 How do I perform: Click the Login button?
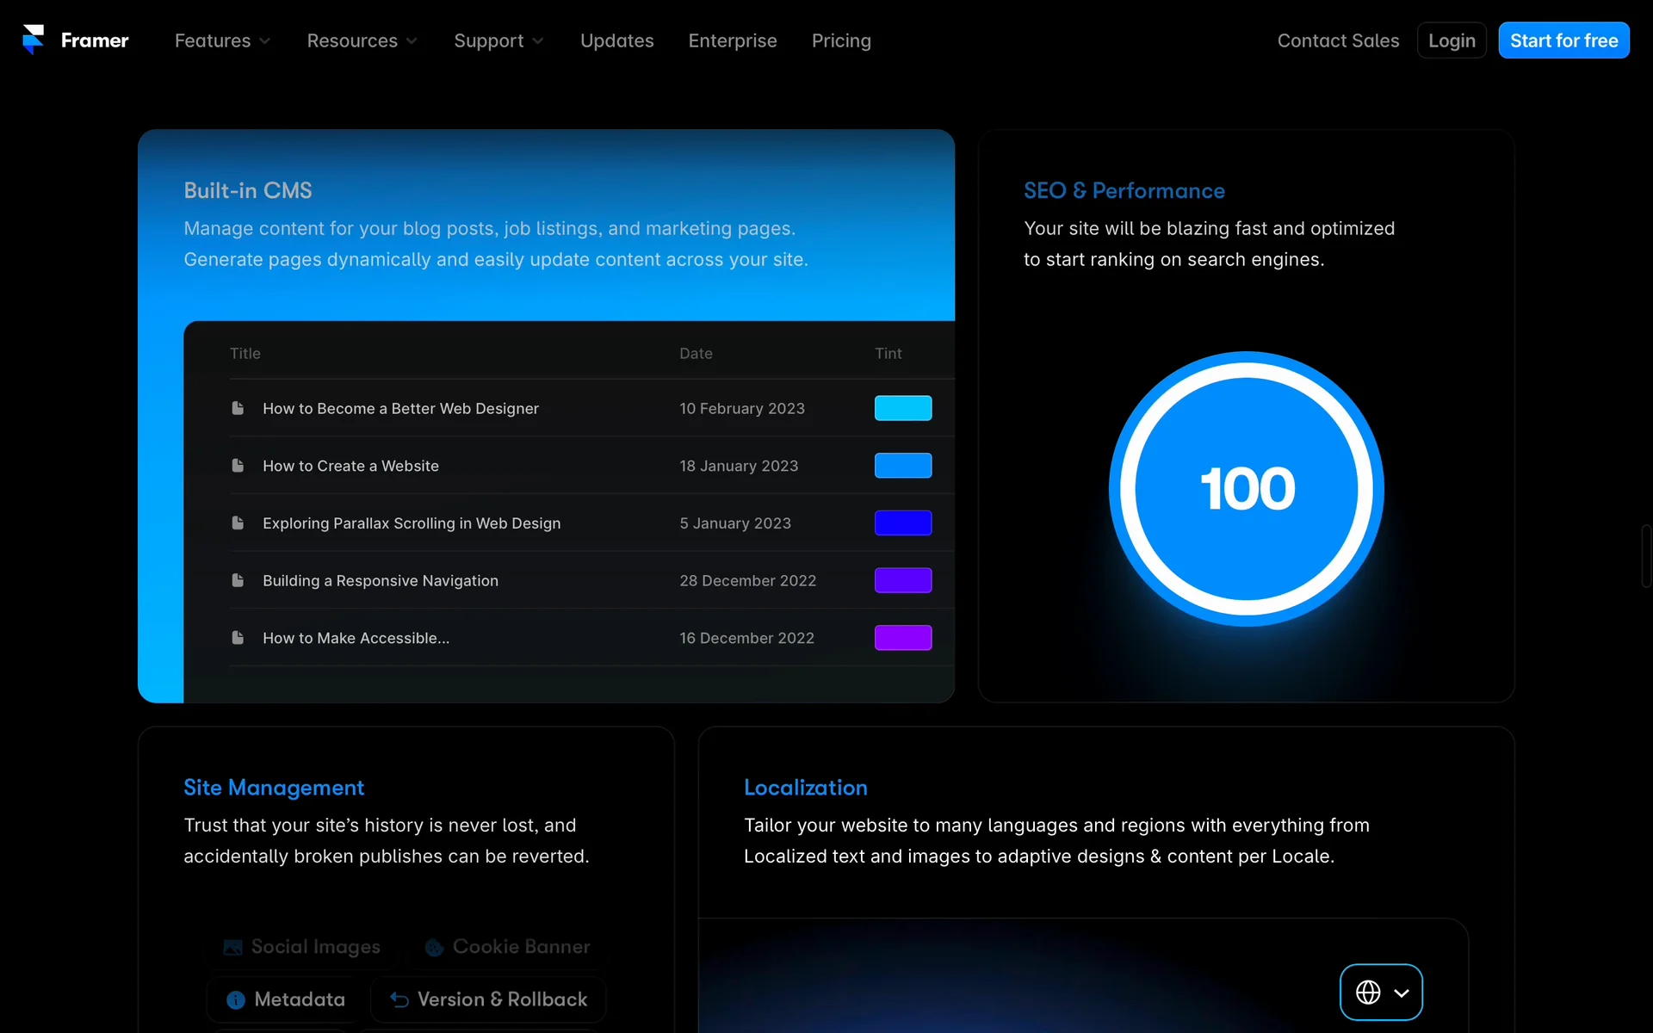[x=1451, y=40]
